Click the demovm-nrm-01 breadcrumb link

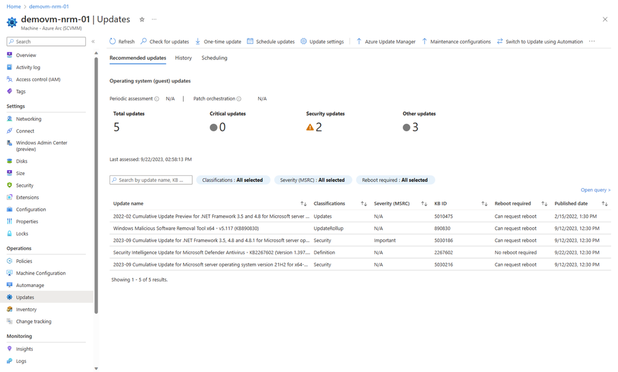[x=49, y=6]
